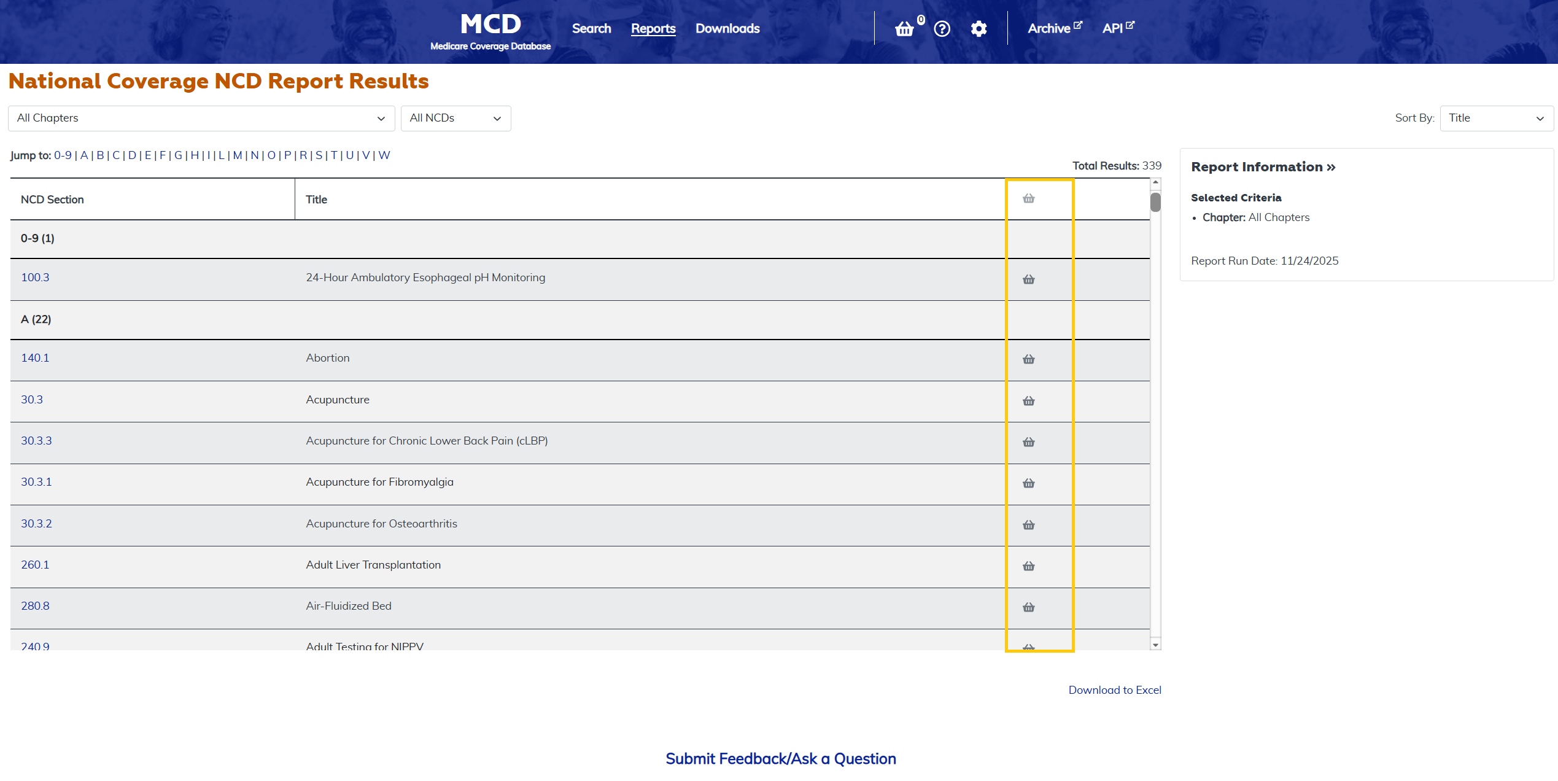Open the All Chapters dropdown
This screenshot has width=1558, height=781.
coord(201,118)
